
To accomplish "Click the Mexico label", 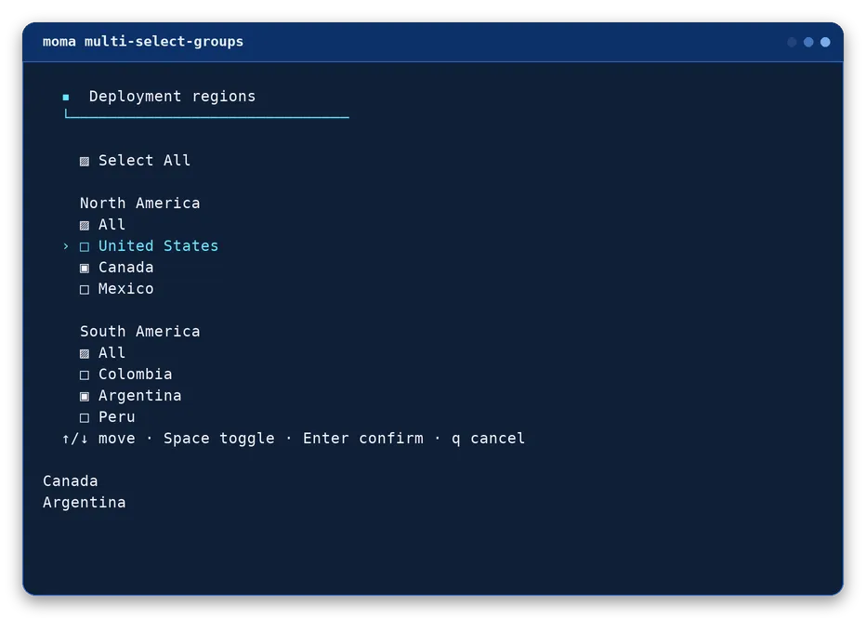I will [x=126, y=288].
